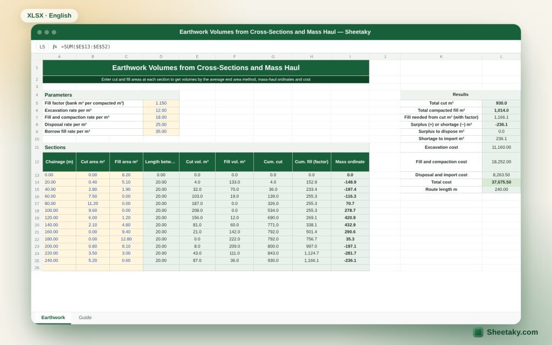Click the Chainage (m) column header cell
This screenshot has width=552, height=345.
coord(59,162)
